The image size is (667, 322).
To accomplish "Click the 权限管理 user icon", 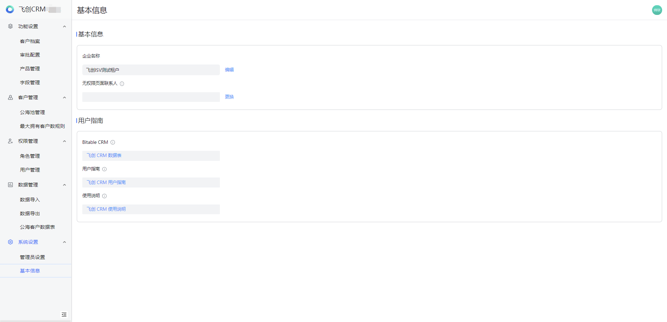I will point(10,141).
